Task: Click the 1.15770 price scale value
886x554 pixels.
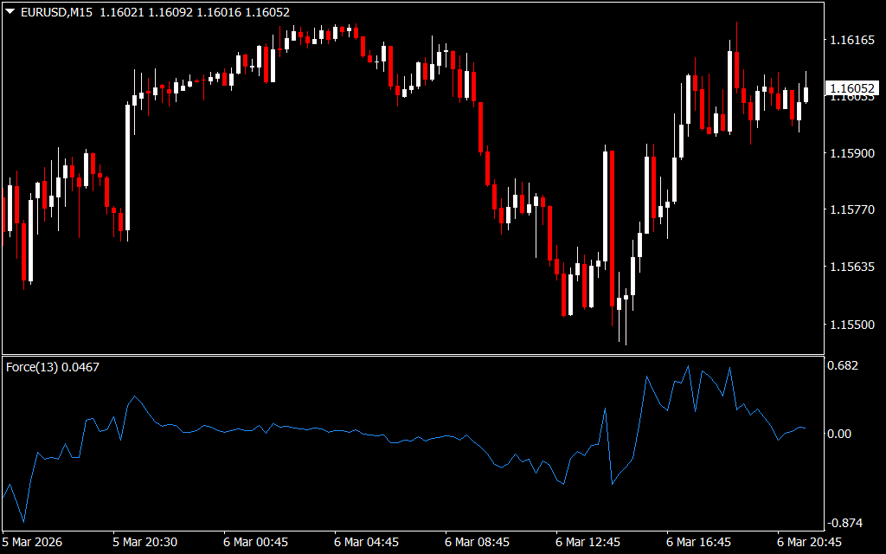Action: coord(851,209)
